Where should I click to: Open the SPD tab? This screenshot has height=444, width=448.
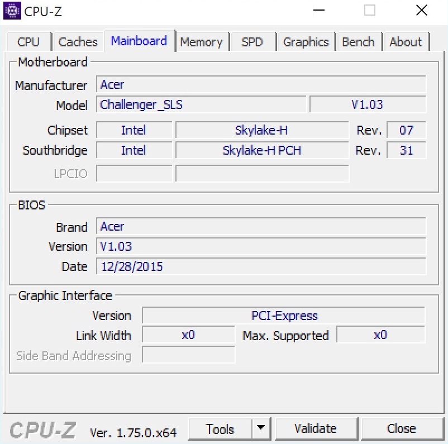(252, 42)
